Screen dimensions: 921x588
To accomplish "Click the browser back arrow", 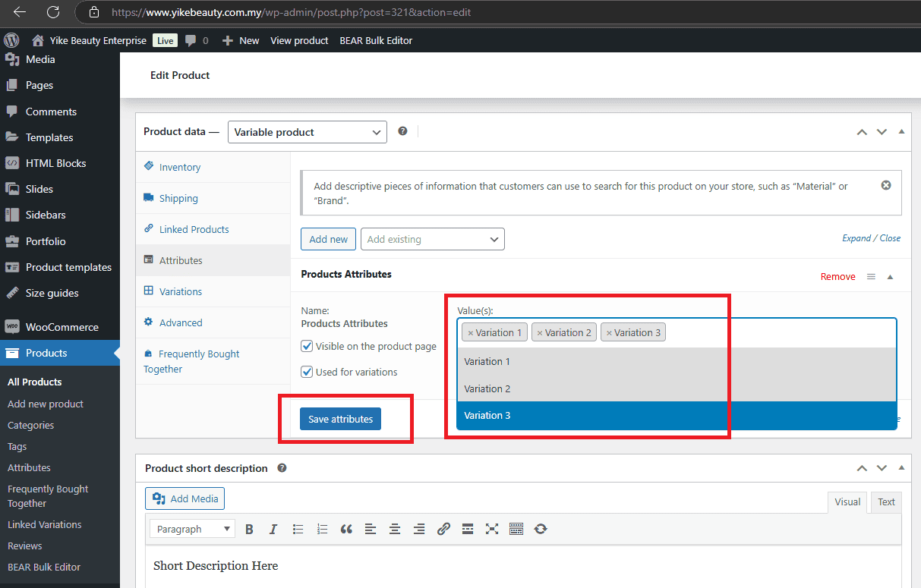I will (19, 12).
